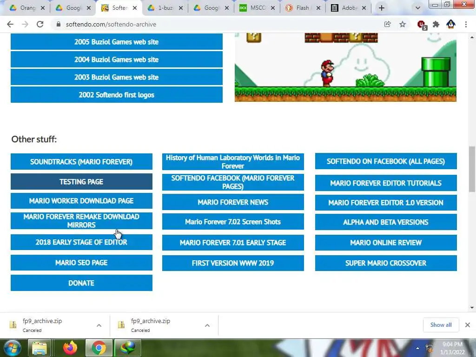Reload the softendo page
476x357 pixels.
[x=40, y=24]
